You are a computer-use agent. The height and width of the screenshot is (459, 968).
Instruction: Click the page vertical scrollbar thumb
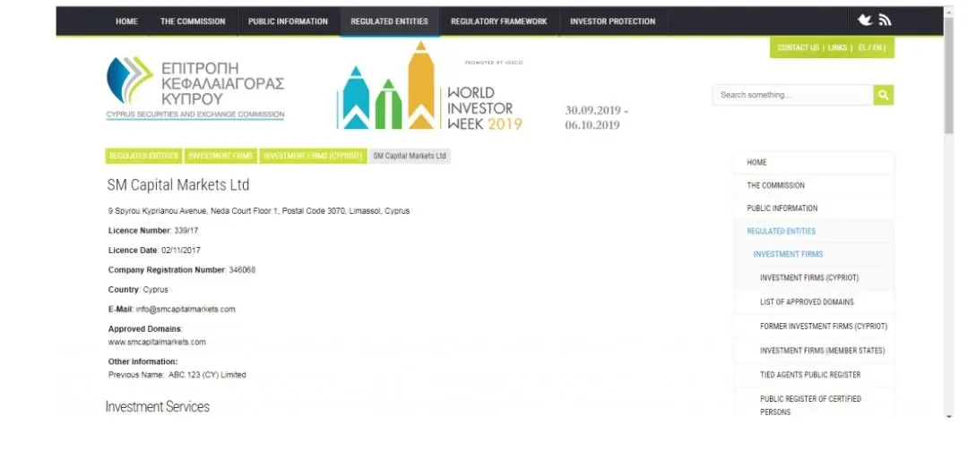click(949, 77)
